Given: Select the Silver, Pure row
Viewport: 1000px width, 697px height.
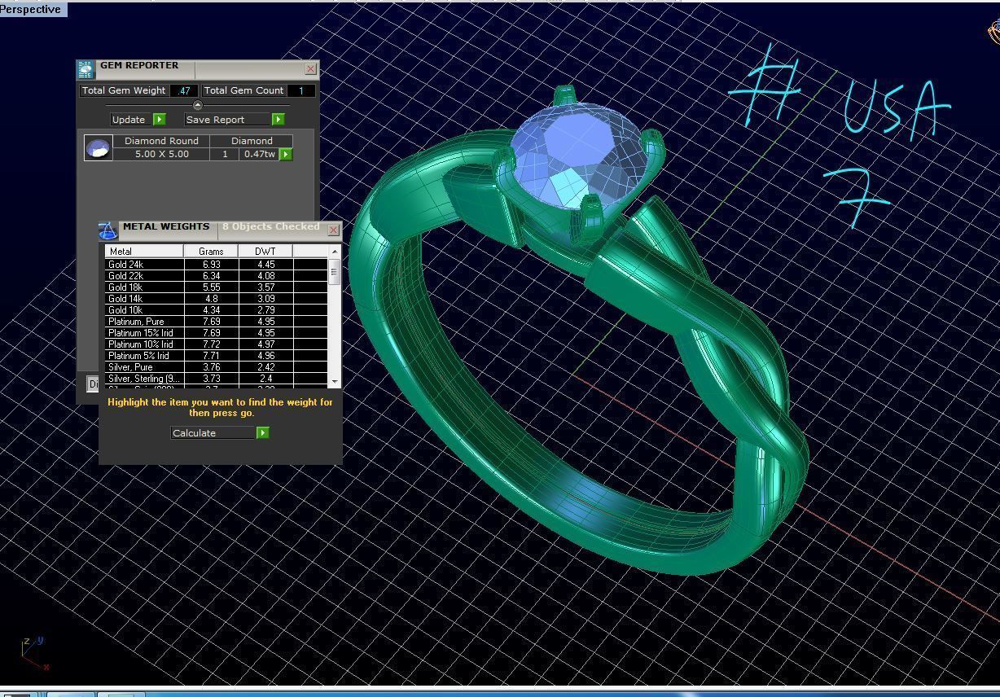Looking at the screenshot, I should (216, 367).
